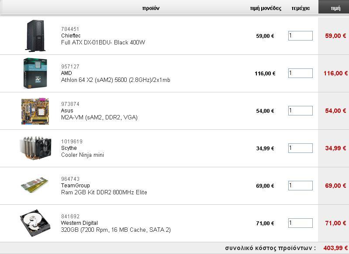Click the προϊόν column header
The image size is (349, 254).
(x=151, y=8)
